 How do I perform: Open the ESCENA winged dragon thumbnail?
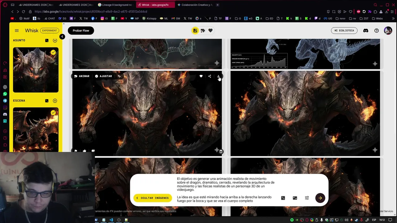point(36,129)
